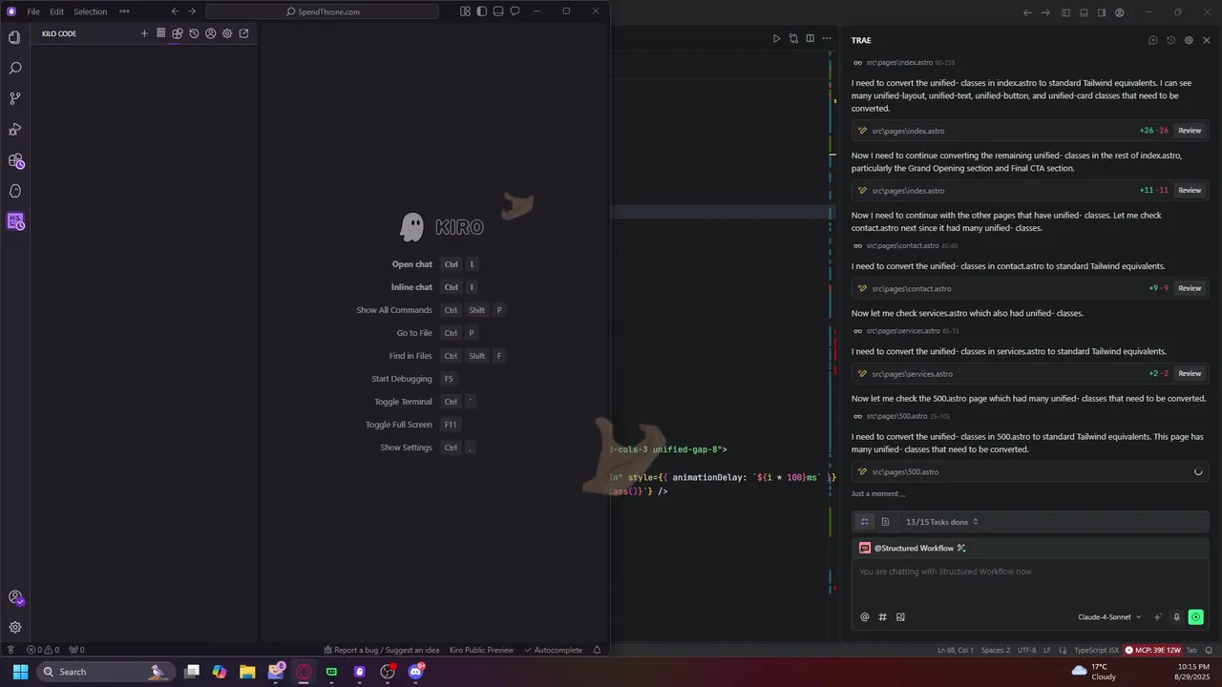Open the File menu in Kiro
This screenshot has width=1222, height=687.
pyautogui.click(x=33, y=11)
